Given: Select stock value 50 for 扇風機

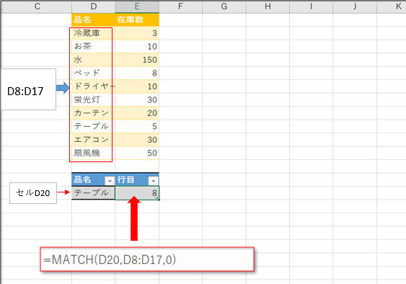Looking at the screenshot, I should (137, 153).
